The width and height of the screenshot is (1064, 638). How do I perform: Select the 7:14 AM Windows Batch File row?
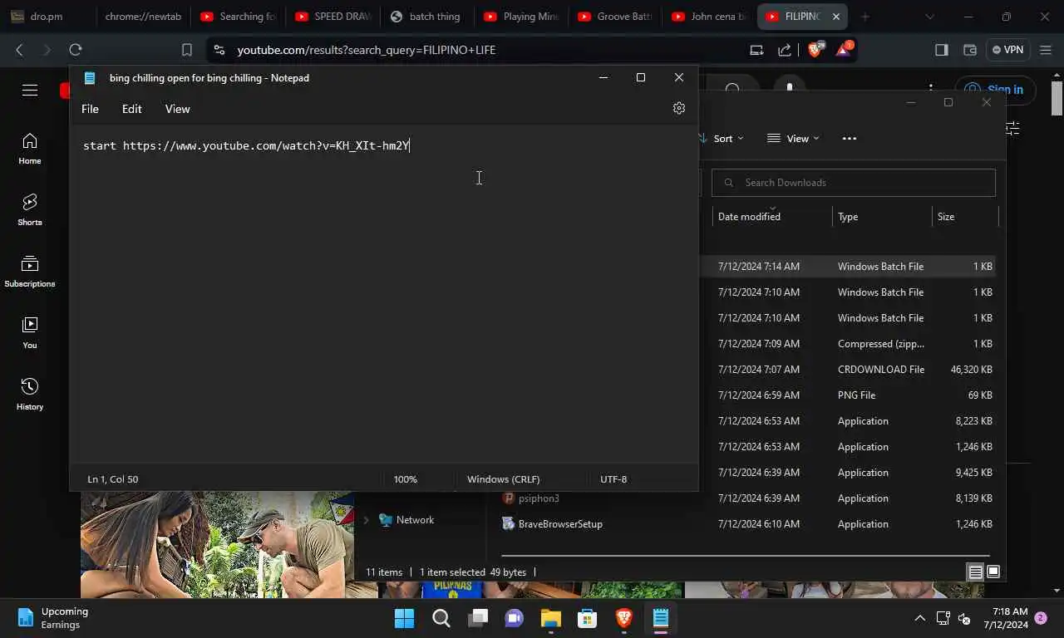tap(847, 267)
